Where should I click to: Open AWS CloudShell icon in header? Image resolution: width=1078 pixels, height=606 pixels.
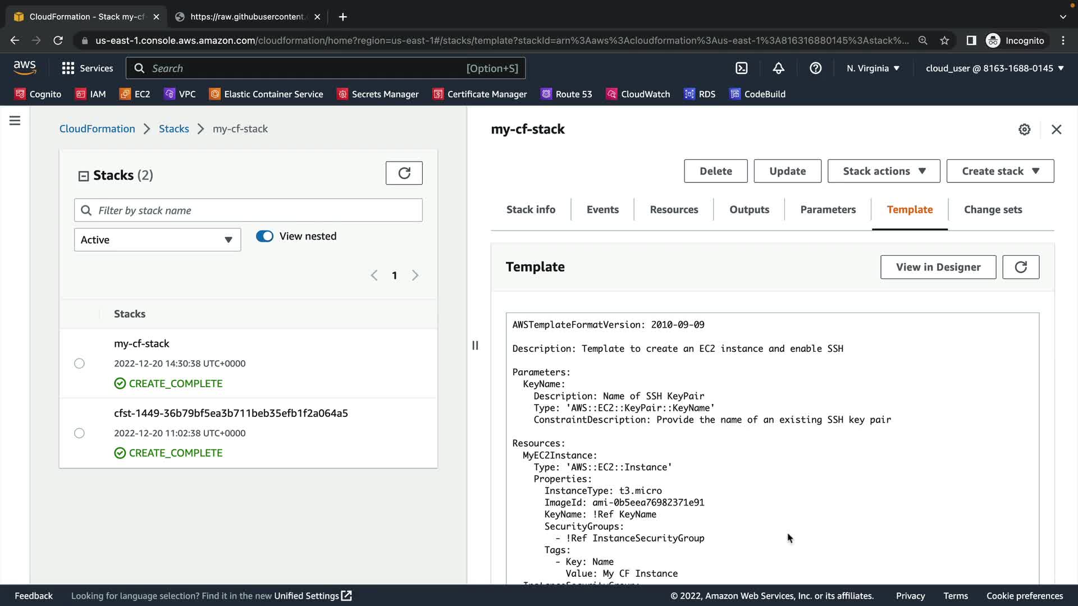click(742, 68)
